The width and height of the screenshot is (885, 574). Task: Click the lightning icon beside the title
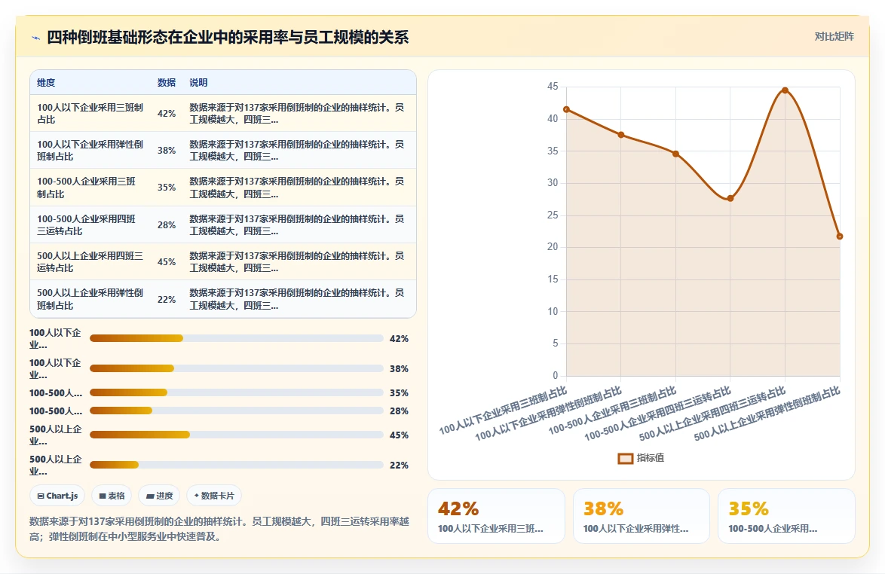pyautogui.click(x=36, y=38)
